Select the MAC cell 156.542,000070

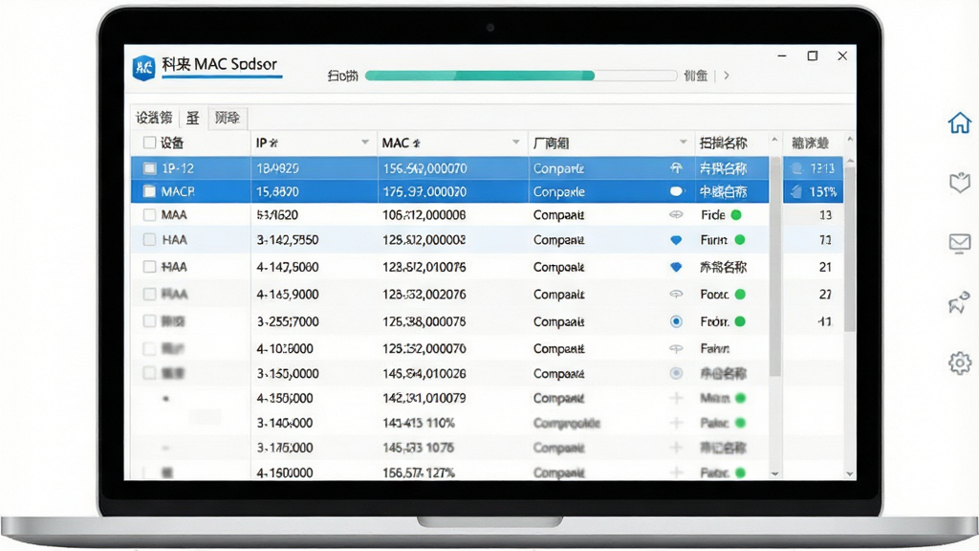(x=424, y=168)
